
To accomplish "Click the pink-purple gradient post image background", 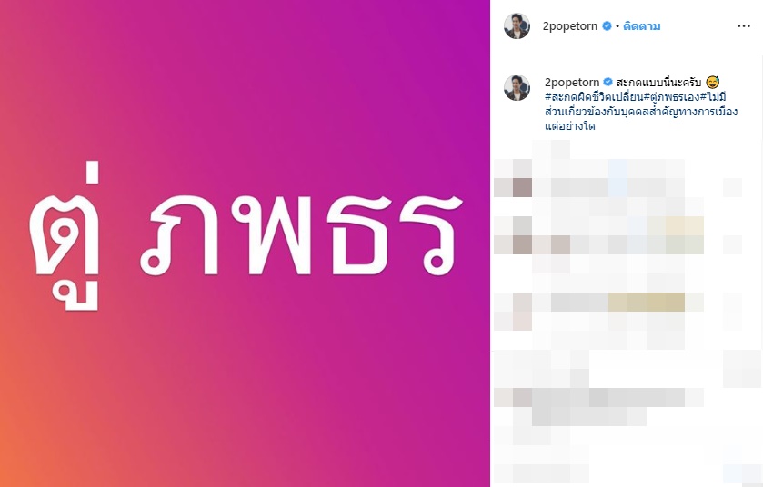I will tap(292, 97).
